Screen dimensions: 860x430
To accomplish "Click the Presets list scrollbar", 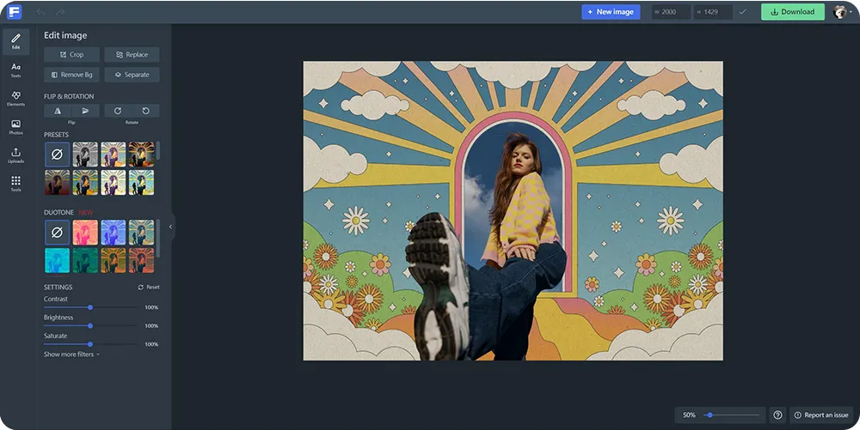I will 158,150.
